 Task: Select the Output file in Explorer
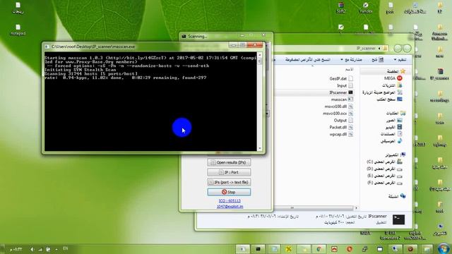click(343, 121)
